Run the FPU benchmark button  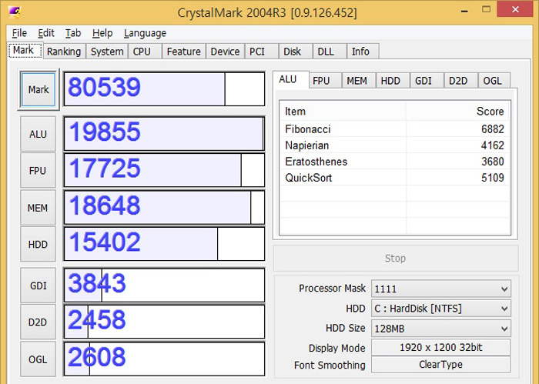pyautogui.click(x=38, y=171)
